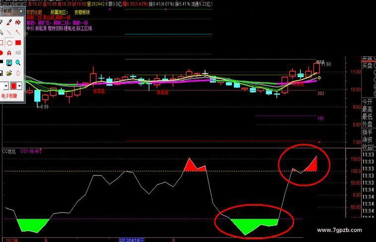Click the 100.0 CCI axis label

tap(356, 171)
